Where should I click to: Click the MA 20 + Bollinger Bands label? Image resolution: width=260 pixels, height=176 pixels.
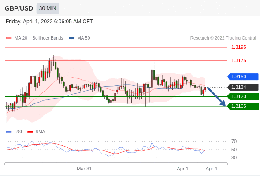pyautogui.click(x=39, y=38)
